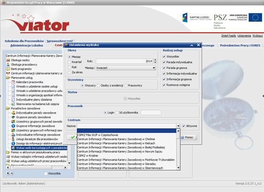This screenshot has height=192, width=264.
Task: Click the Indywidualne informacje zawodowe icon
Action: pyautogui.click(x=13, y=135)
